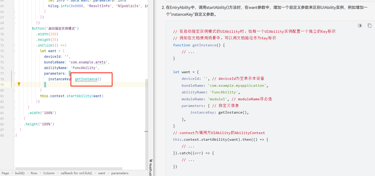Click '// context为调用方UIAbility的AbilityContext' comment
Viewport: 375px width, 176px height.
coord(219,133)
